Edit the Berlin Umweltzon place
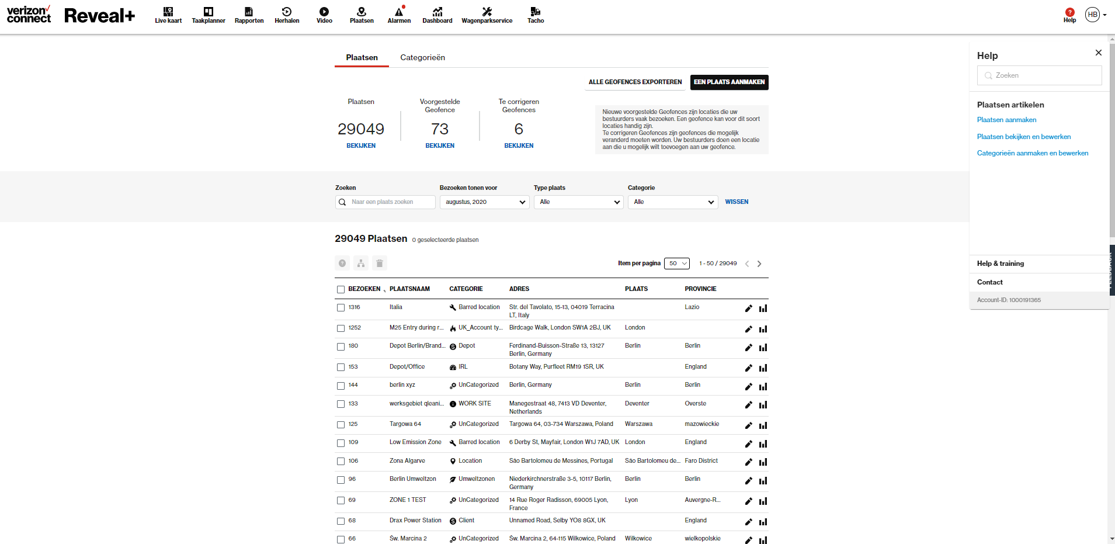The image size is (1115, 544). 748,481
